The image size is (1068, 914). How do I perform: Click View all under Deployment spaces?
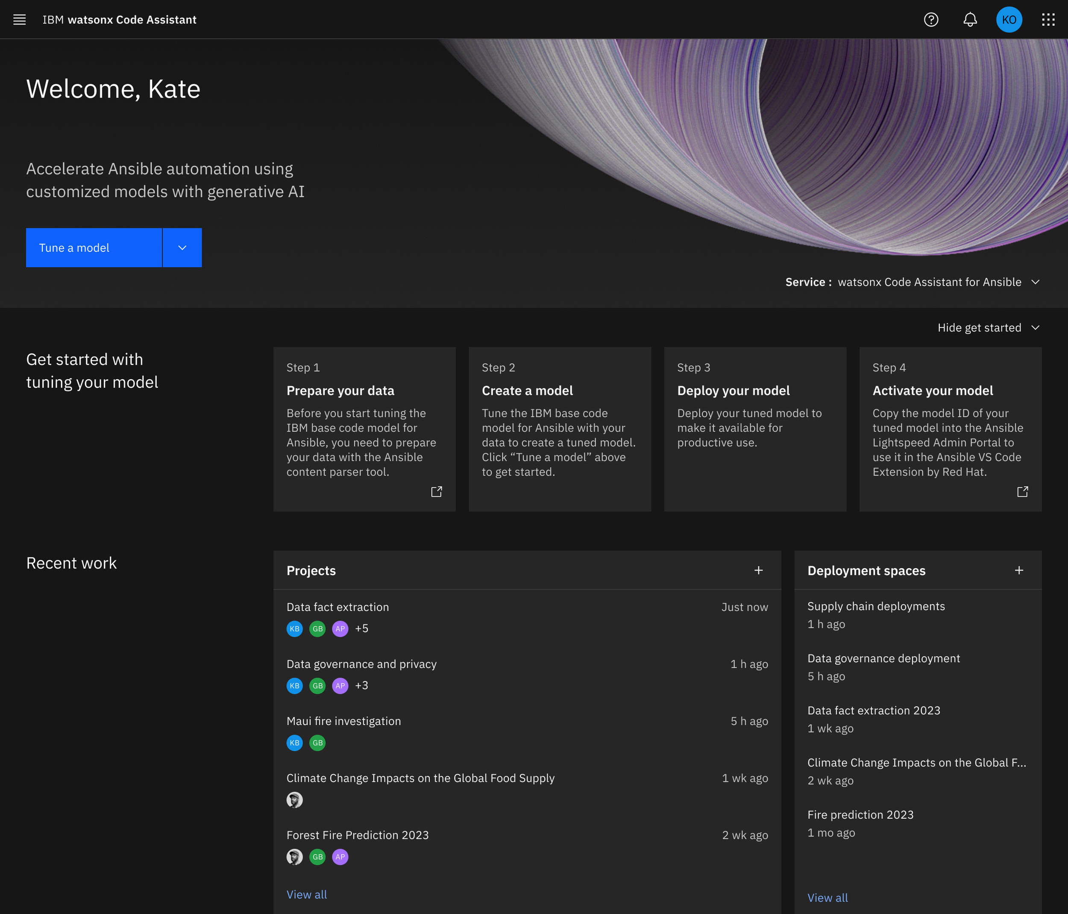[x=827, y=897]
